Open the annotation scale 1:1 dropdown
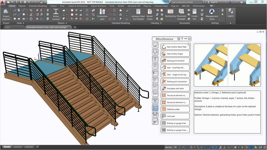Image resolution: width=267 pixels, height=150 pixels. coord(230,147)
